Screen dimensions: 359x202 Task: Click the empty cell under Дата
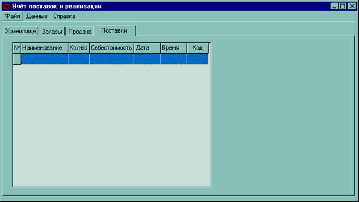(147, 59)
